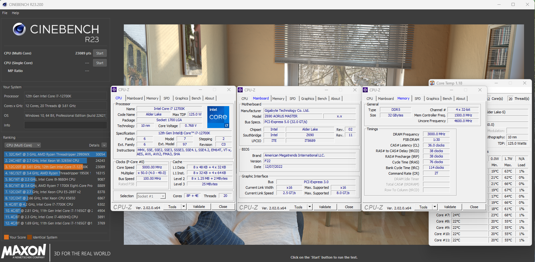Open Tools dropdown arrow in first CPU-Z window
Screen dimensions: 535x262
pos(184,207)
